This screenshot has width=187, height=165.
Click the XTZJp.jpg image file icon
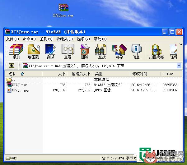click(9, 90)
